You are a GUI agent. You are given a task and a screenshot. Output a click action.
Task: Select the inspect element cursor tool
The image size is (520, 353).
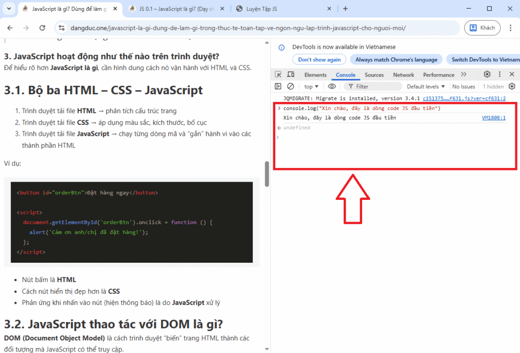tap(278, 75)
